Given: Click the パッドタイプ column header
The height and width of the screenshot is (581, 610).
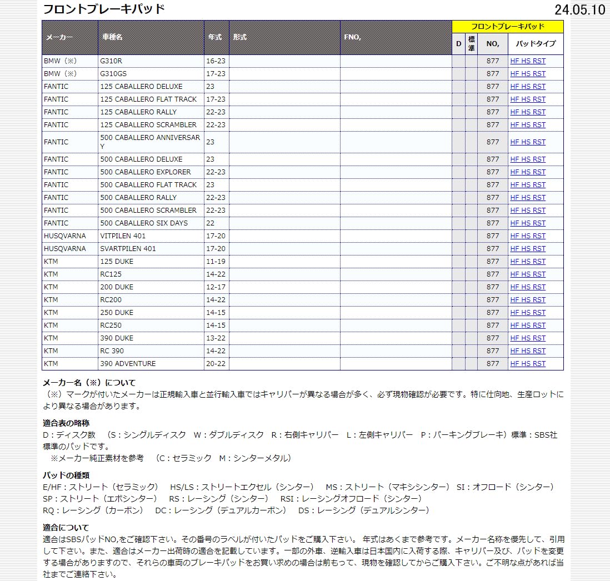Looking at the screenshot, I should click(536, 44).
